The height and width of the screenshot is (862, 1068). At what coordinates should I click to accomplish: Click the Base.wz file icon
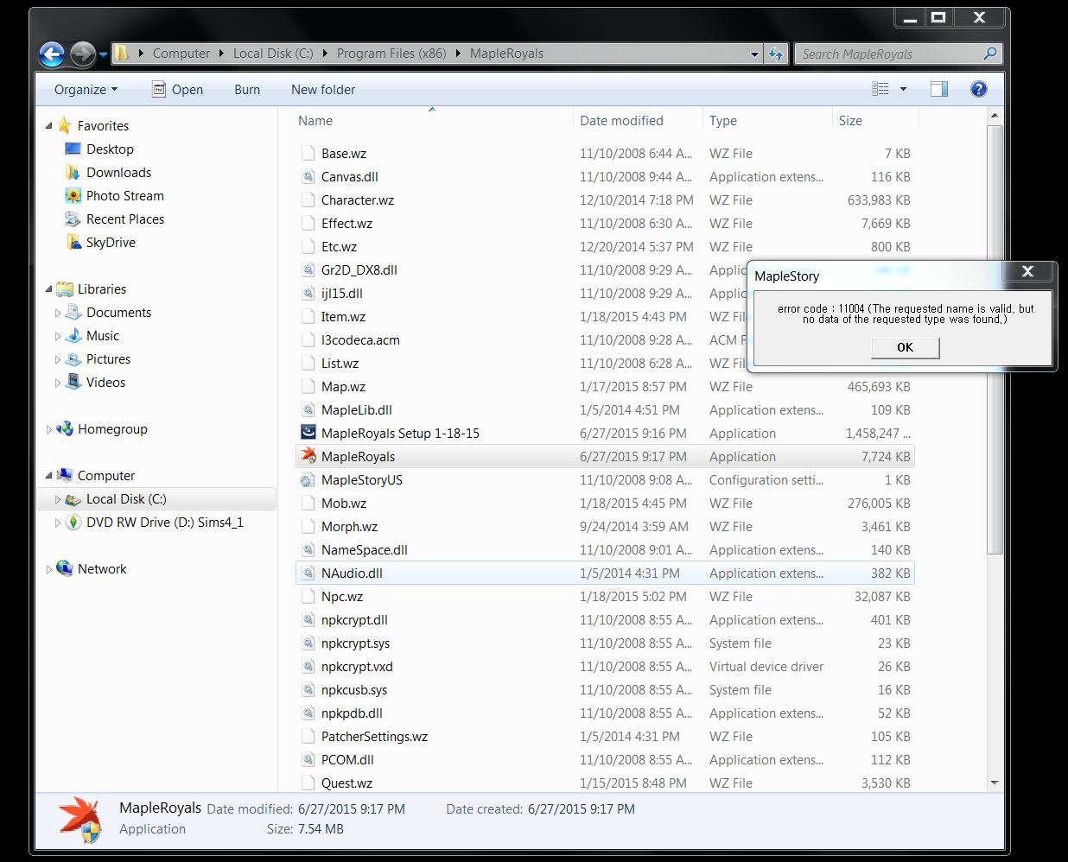308,153
